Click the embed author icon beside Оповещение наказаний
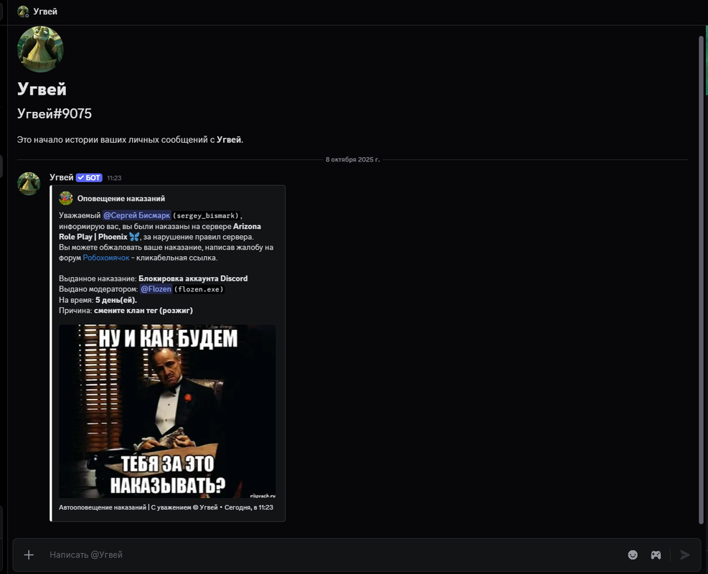This screenshot has height=574, width=708. point(66,198)
